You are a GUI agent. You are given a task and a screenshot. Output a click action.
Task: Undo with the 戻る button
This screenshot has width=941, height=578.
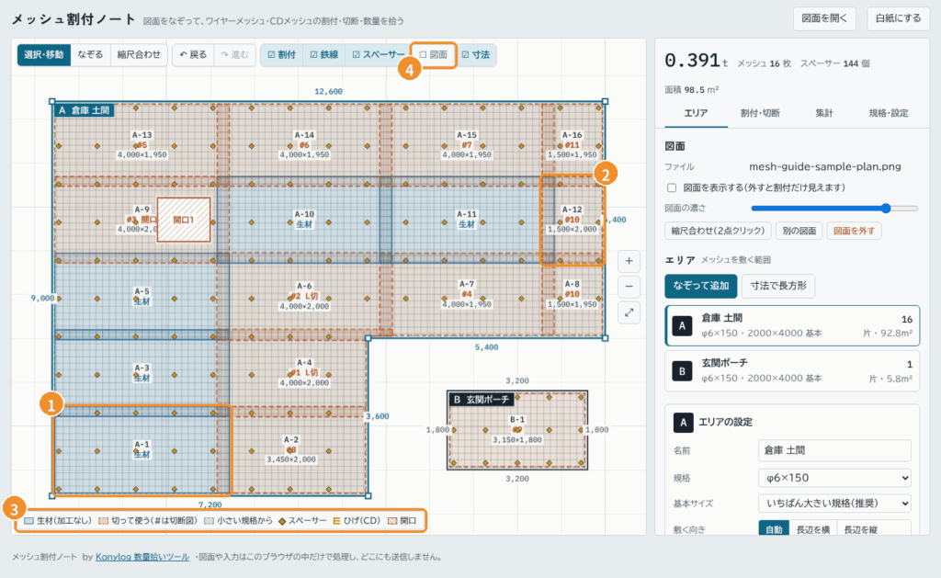pos(193,54)
